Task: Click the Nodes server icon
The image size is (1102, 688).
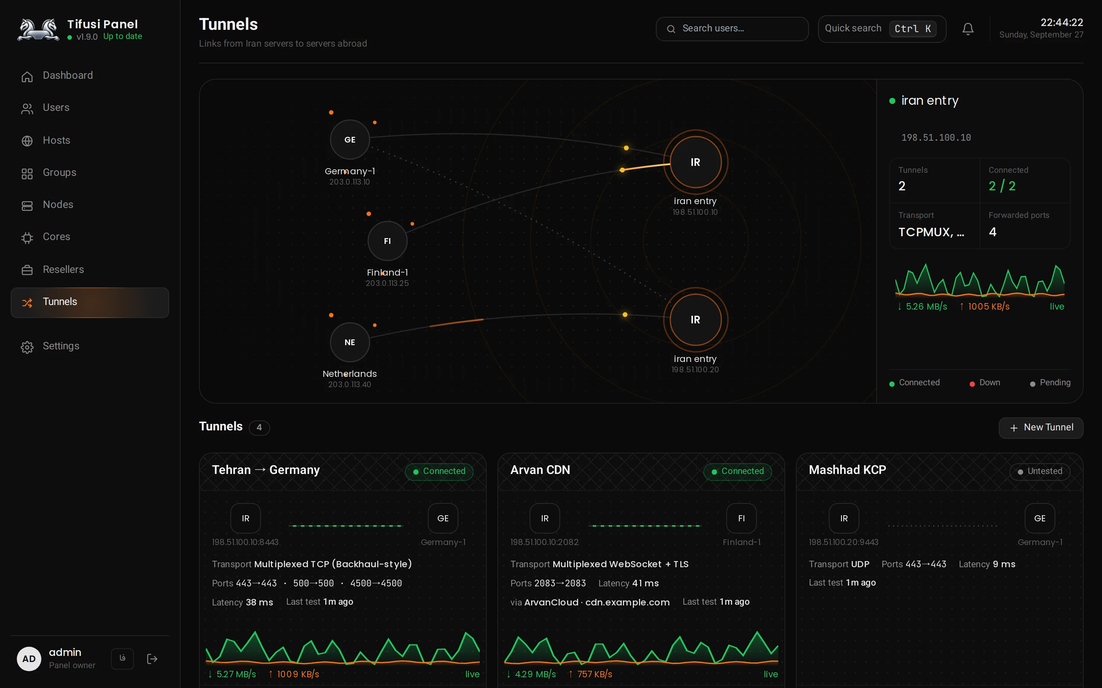Action: 27,206
